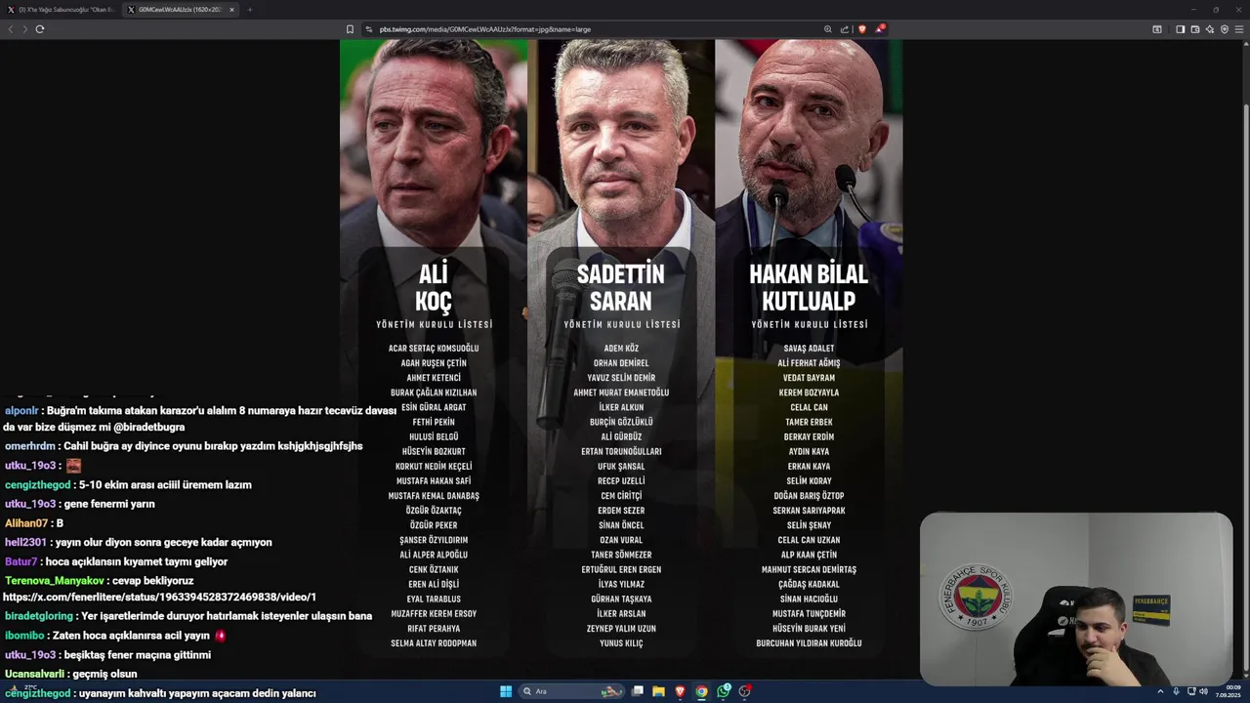Click the pbs.twimg.com address bar
Screen dimensions: 1250x703
(x=596, y=29)
